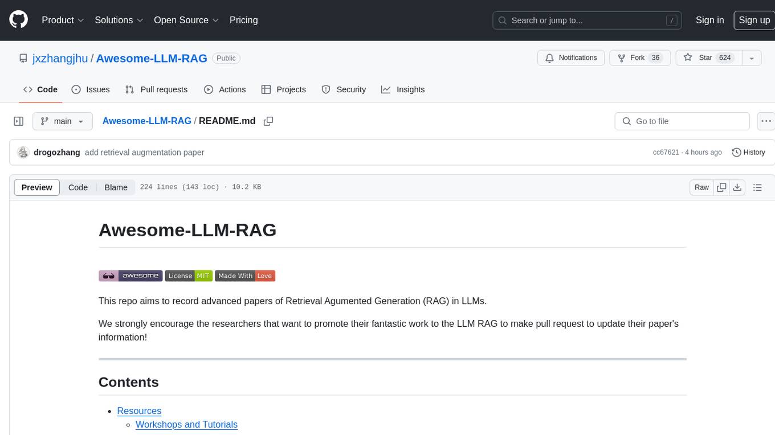Switch to the Insights tab
This screenshot has width=775, height=435.
(403, 89)
